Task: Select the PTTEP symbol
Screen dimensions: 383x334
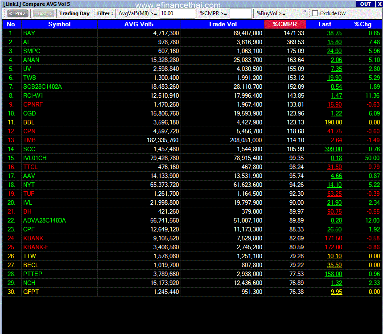Action: point(33,274)
